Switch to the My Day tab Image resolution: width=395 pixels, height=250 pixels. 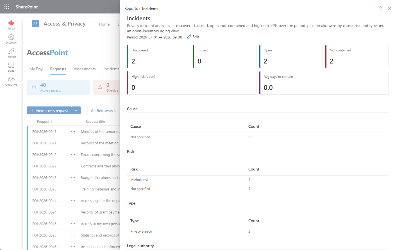pos(36,69)
